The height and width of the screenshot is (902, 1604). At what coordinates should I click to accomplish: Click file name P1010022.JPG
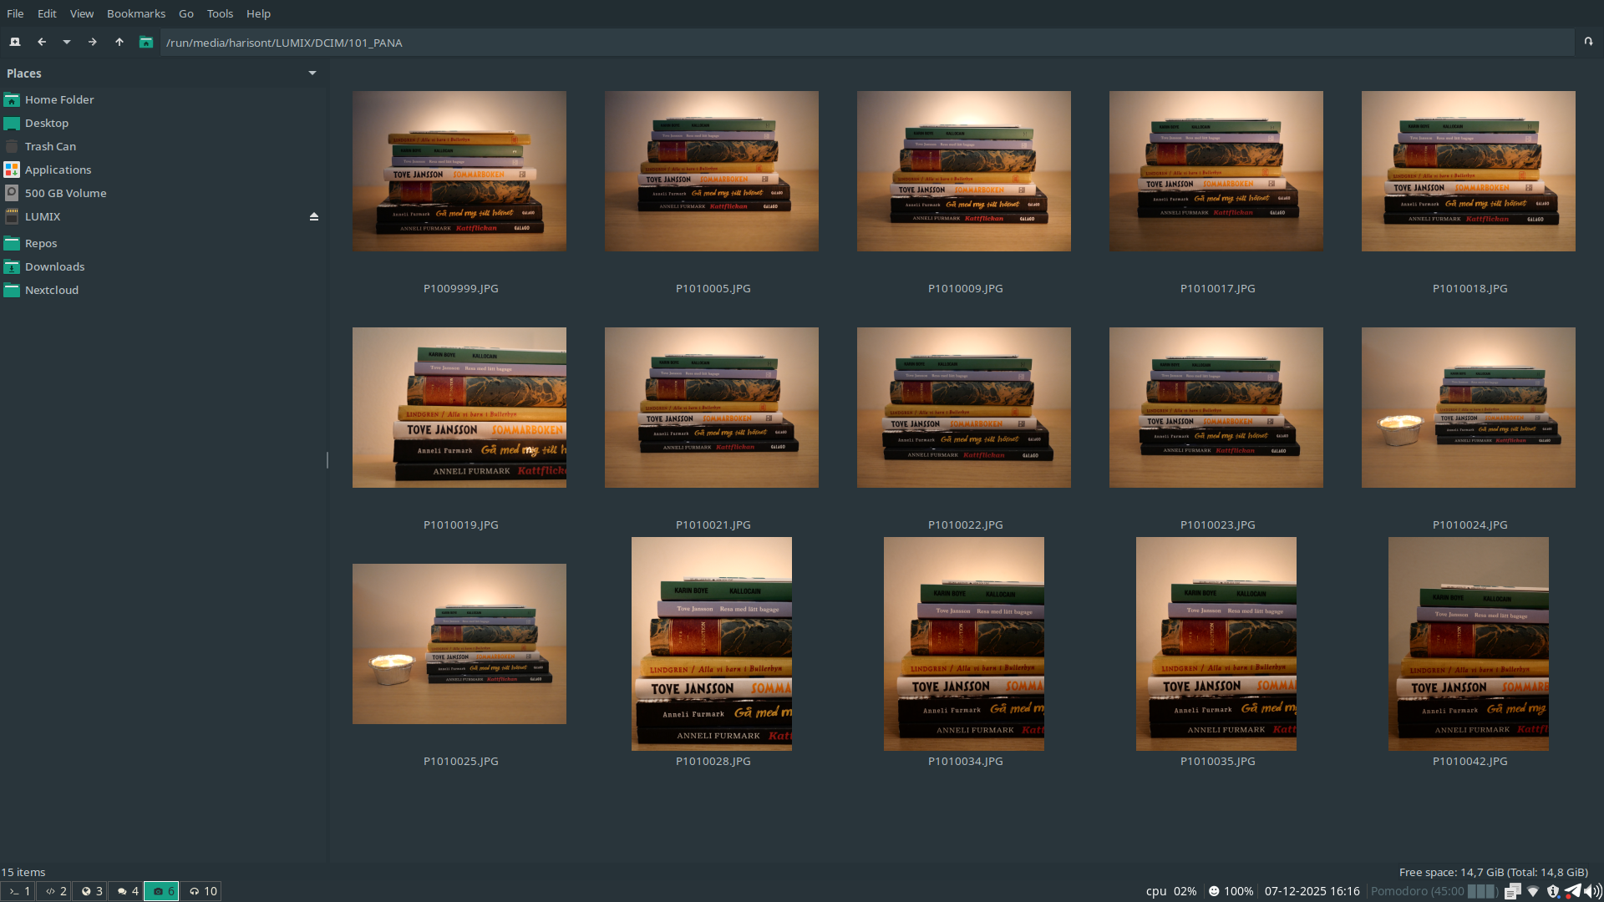[x=965, y=524]
